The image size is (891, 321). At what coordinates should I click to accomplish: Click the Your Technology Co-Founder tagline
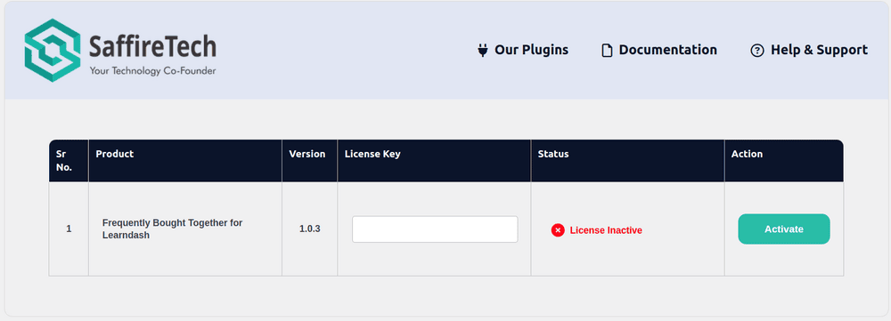(153, 71)
